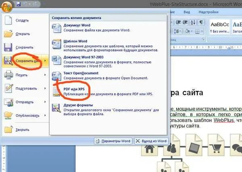
Task: Toggle Show paragraph marks pilcrow icon
Action: point(201,23)
